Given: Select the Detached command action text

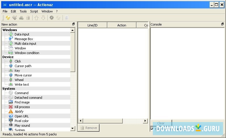Looking at the screenshot, I should tap(28, 98).
